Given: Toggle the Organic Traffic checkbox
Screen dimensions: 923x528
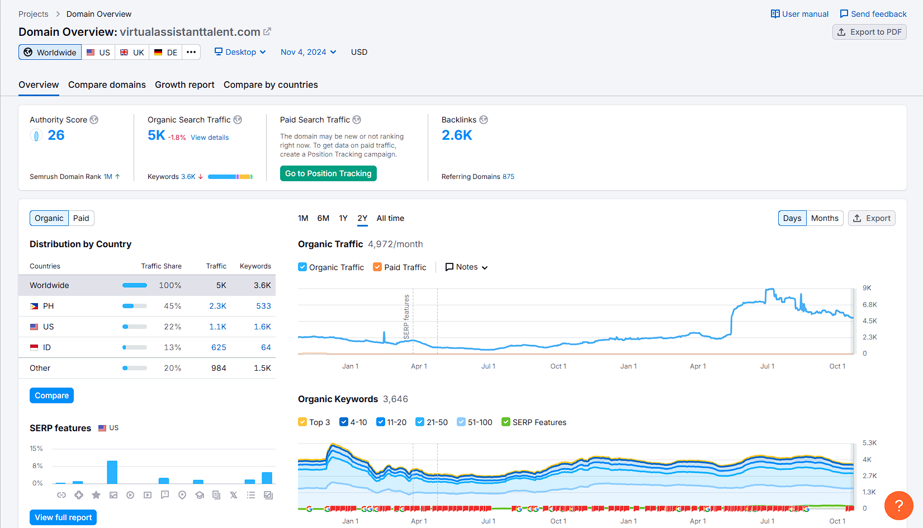Looking at the screenshot, I should click(x=302, y=267).
